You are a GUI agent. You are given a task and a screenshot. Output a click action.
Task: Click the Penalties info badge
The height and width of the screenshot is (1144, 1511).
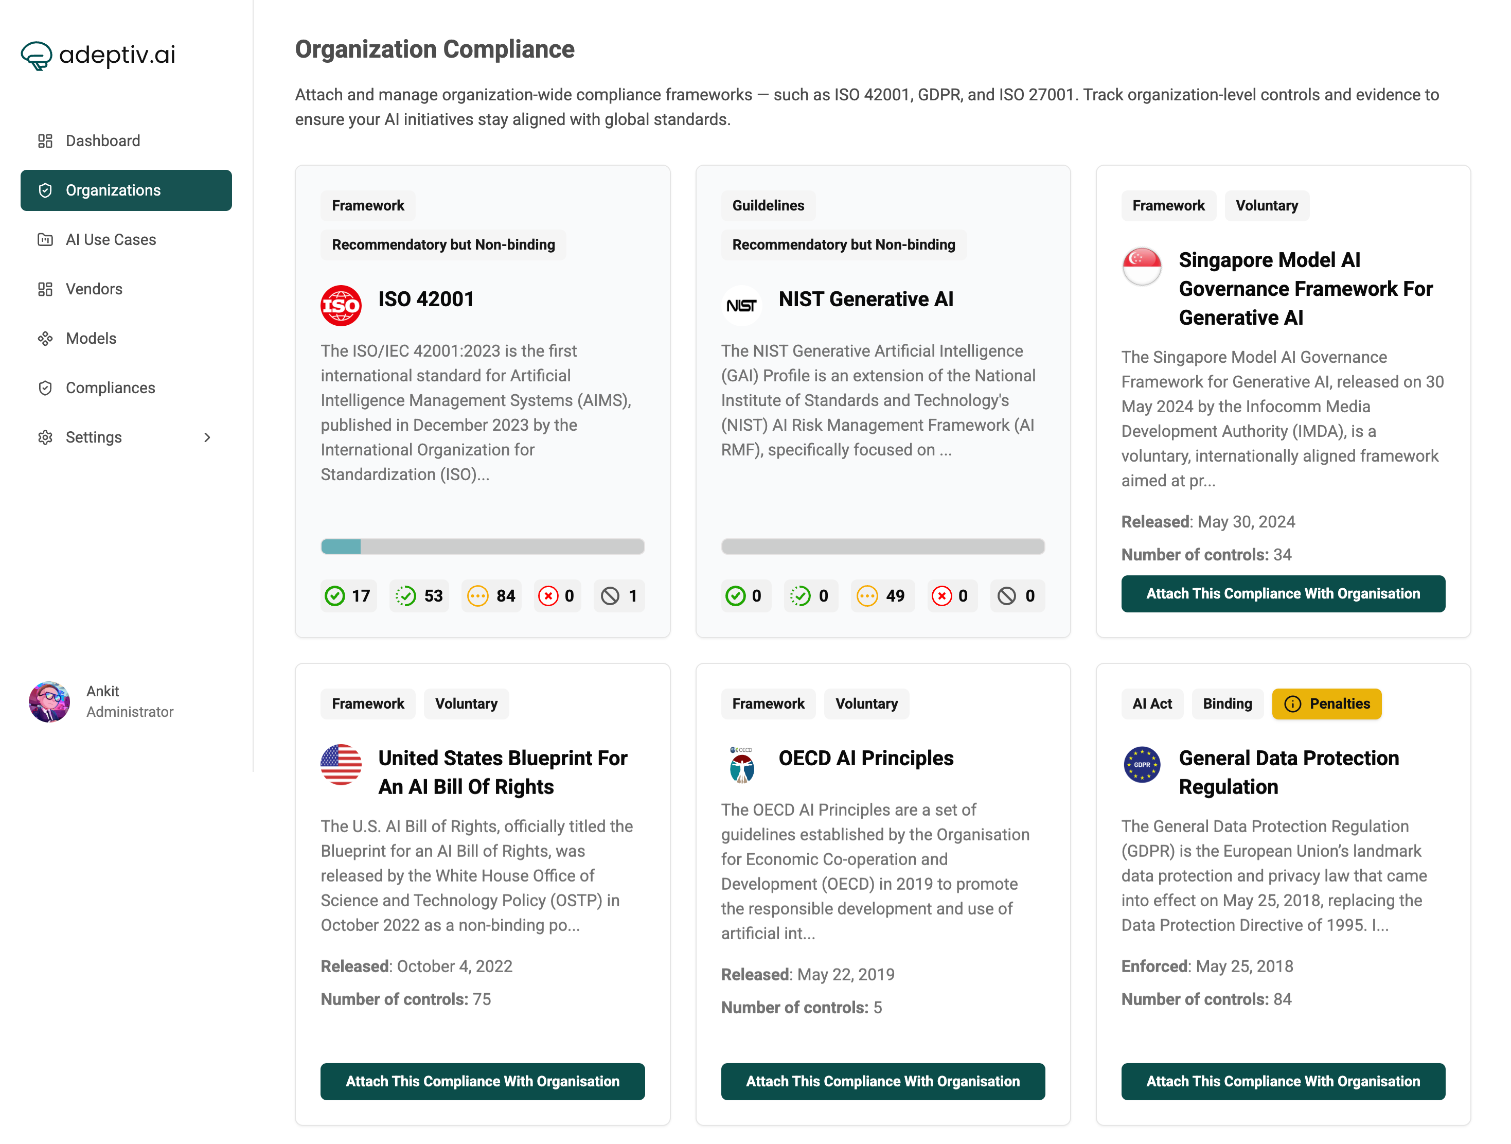point(1327,704)
